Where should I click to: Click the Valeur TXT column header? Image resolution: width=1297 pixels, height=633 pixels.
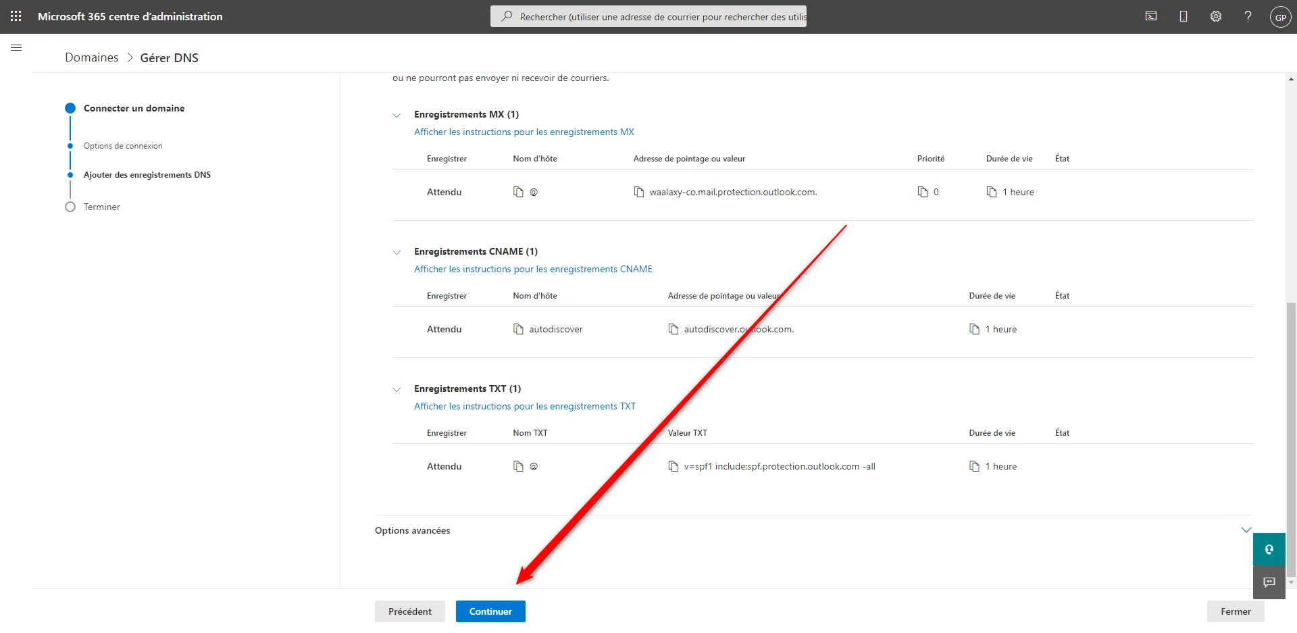(688, 433)
